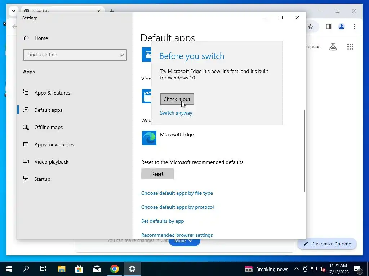Toggle Chrome side panel icon
This screenshot has width=369, height=276.
point(329,27)
